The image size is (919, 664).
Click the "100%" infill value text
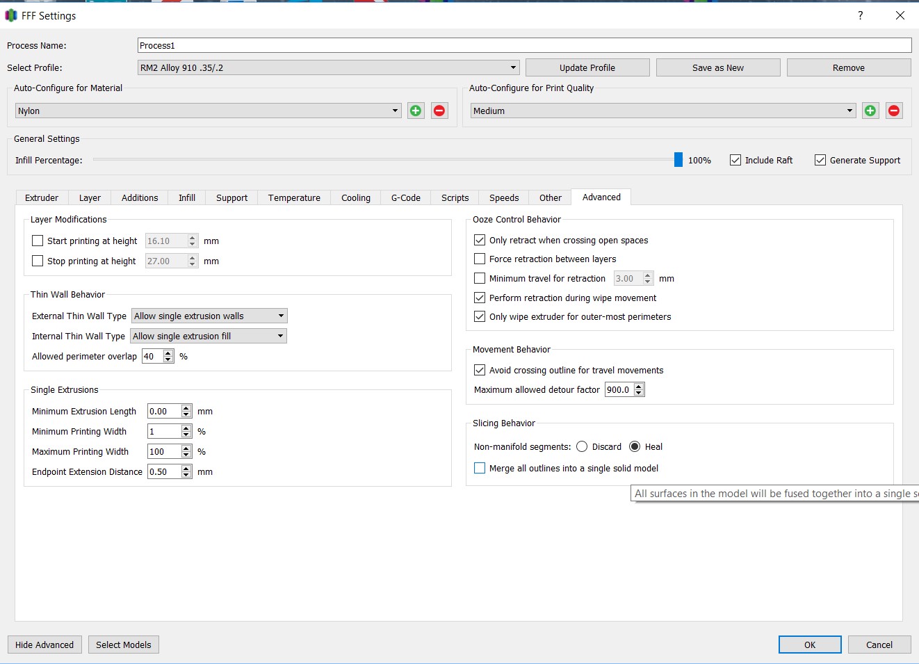tap(699, 160)
